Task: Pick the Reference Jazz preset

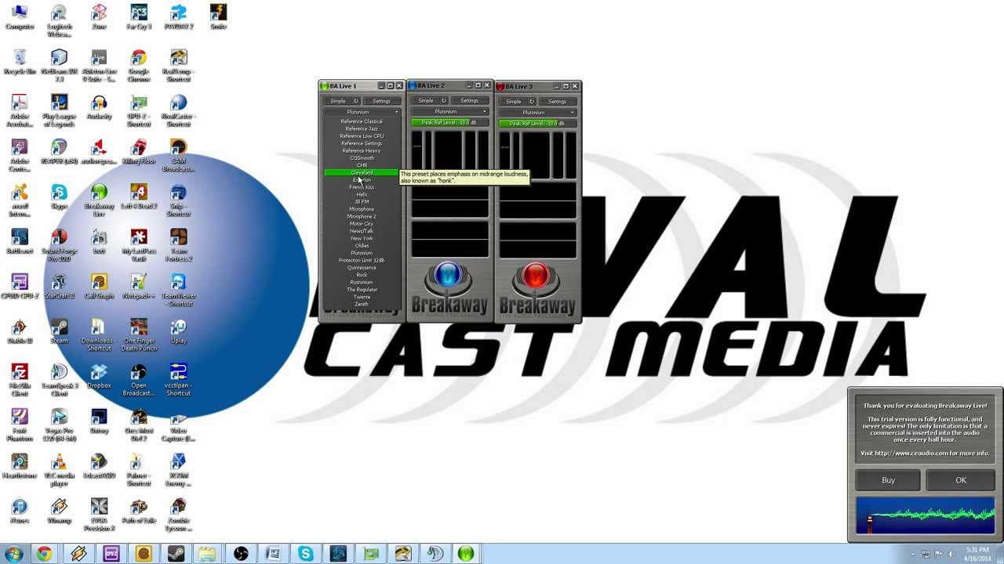Action: click(362, 128)
